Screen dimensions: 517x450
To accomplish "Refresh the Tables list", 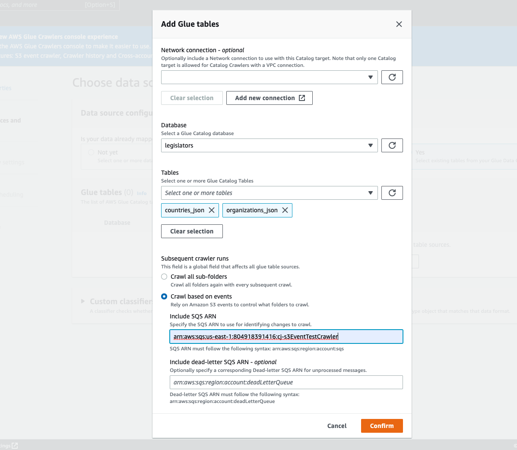I will click(x=392, y=193).
